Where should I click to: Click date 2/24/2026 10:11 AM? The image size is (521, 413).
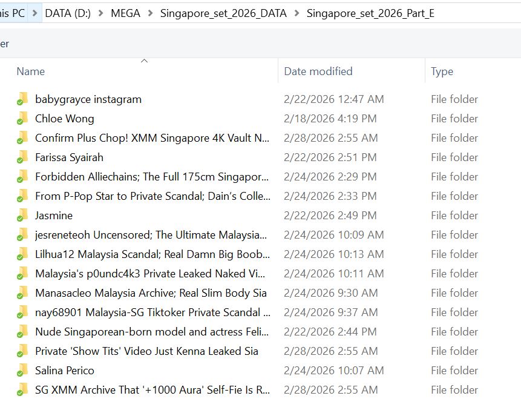coord(333,273)
